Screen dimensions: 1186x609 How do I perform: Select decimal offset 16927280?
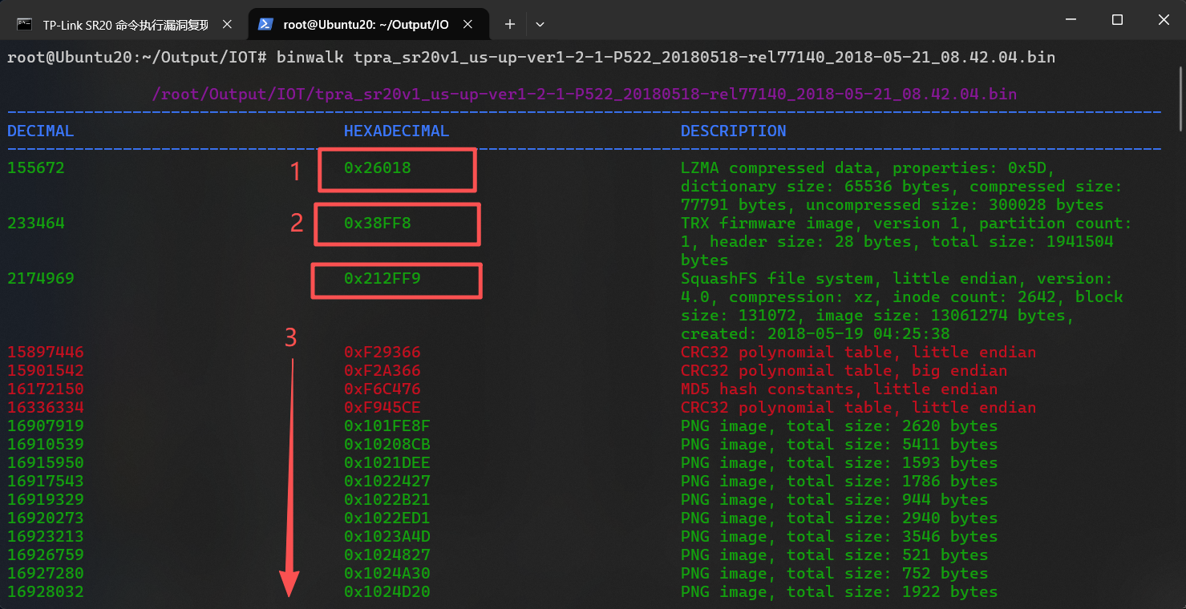pos(46,573)
